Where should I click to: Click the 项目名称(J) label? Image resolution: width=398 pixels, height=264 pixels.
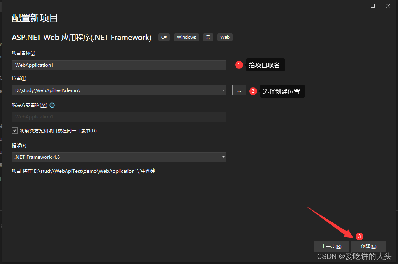click(23, 53)
